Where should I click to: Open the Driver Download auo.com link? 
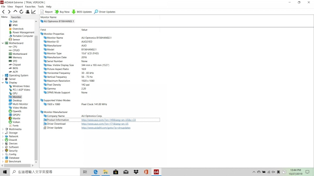pos(105,124)
